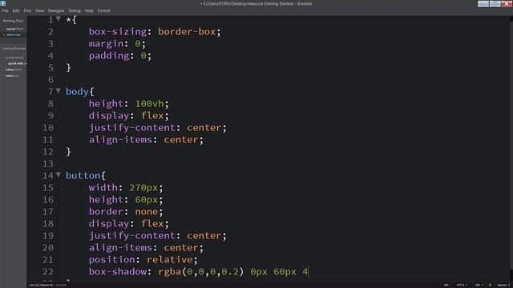The width and height of the screenshot is (513, 288).
Task: Select social.html in Working Files
Action: click(x=14, y=29)
